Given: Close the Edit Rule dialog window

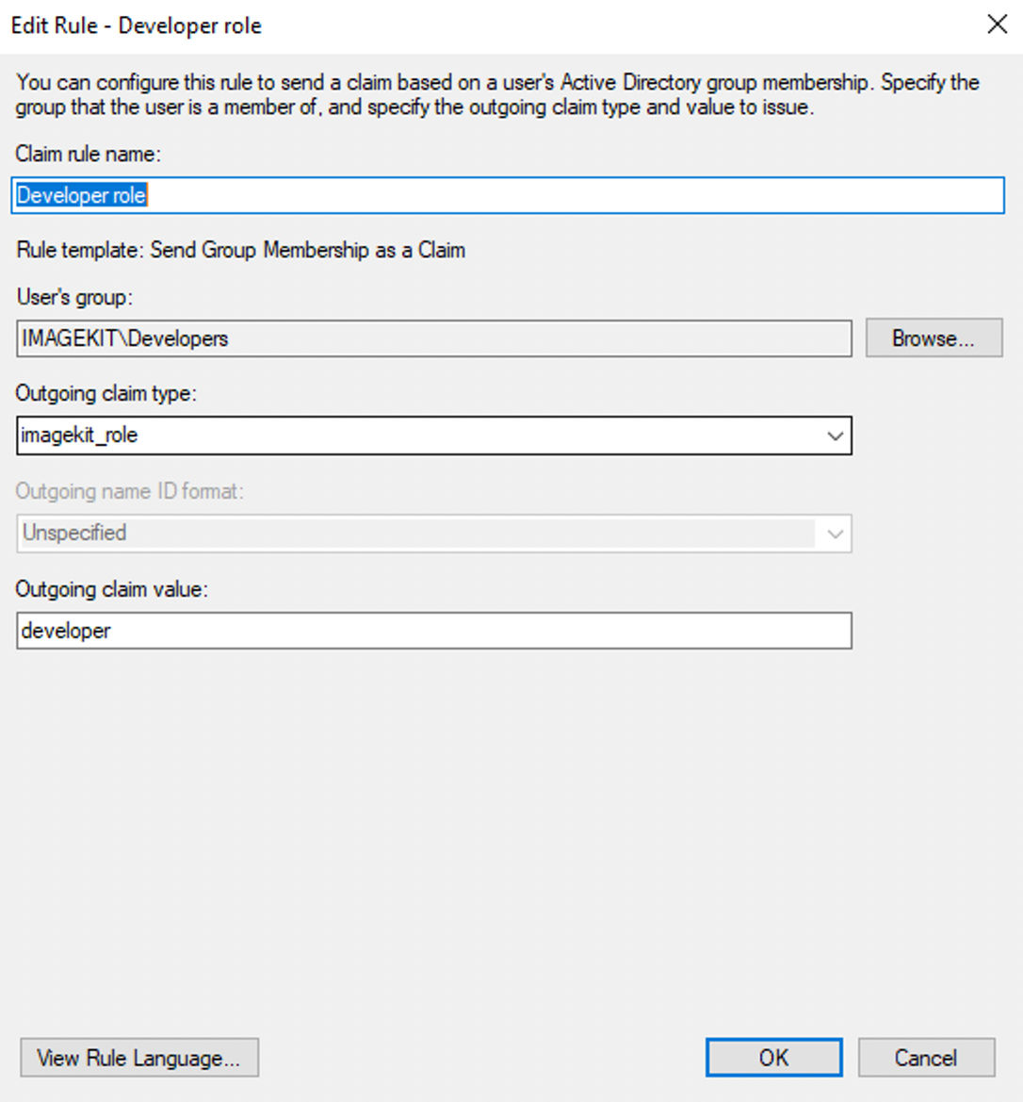Looking at the screenshot, I should tap(997, 25).
